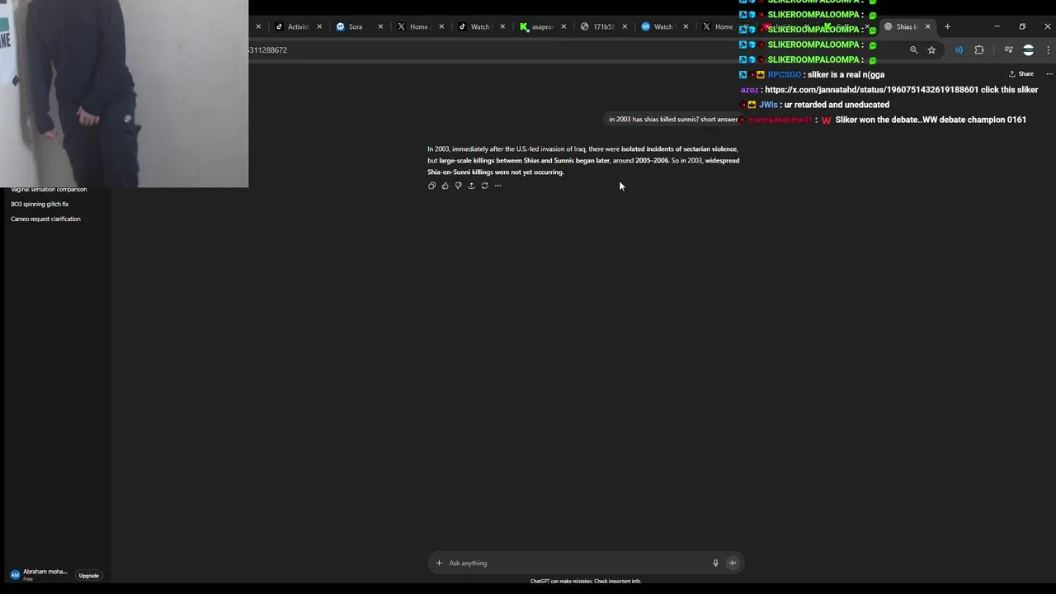Give the response a thumbs down
This screenshot has height=594, width=1056.
point(458,186)
